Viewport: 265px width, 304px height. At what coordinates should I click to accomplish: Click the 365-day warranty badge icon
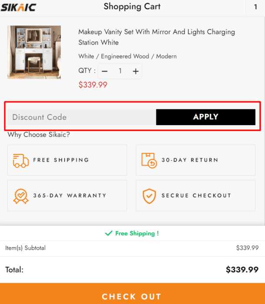click(x=20, y=196)
